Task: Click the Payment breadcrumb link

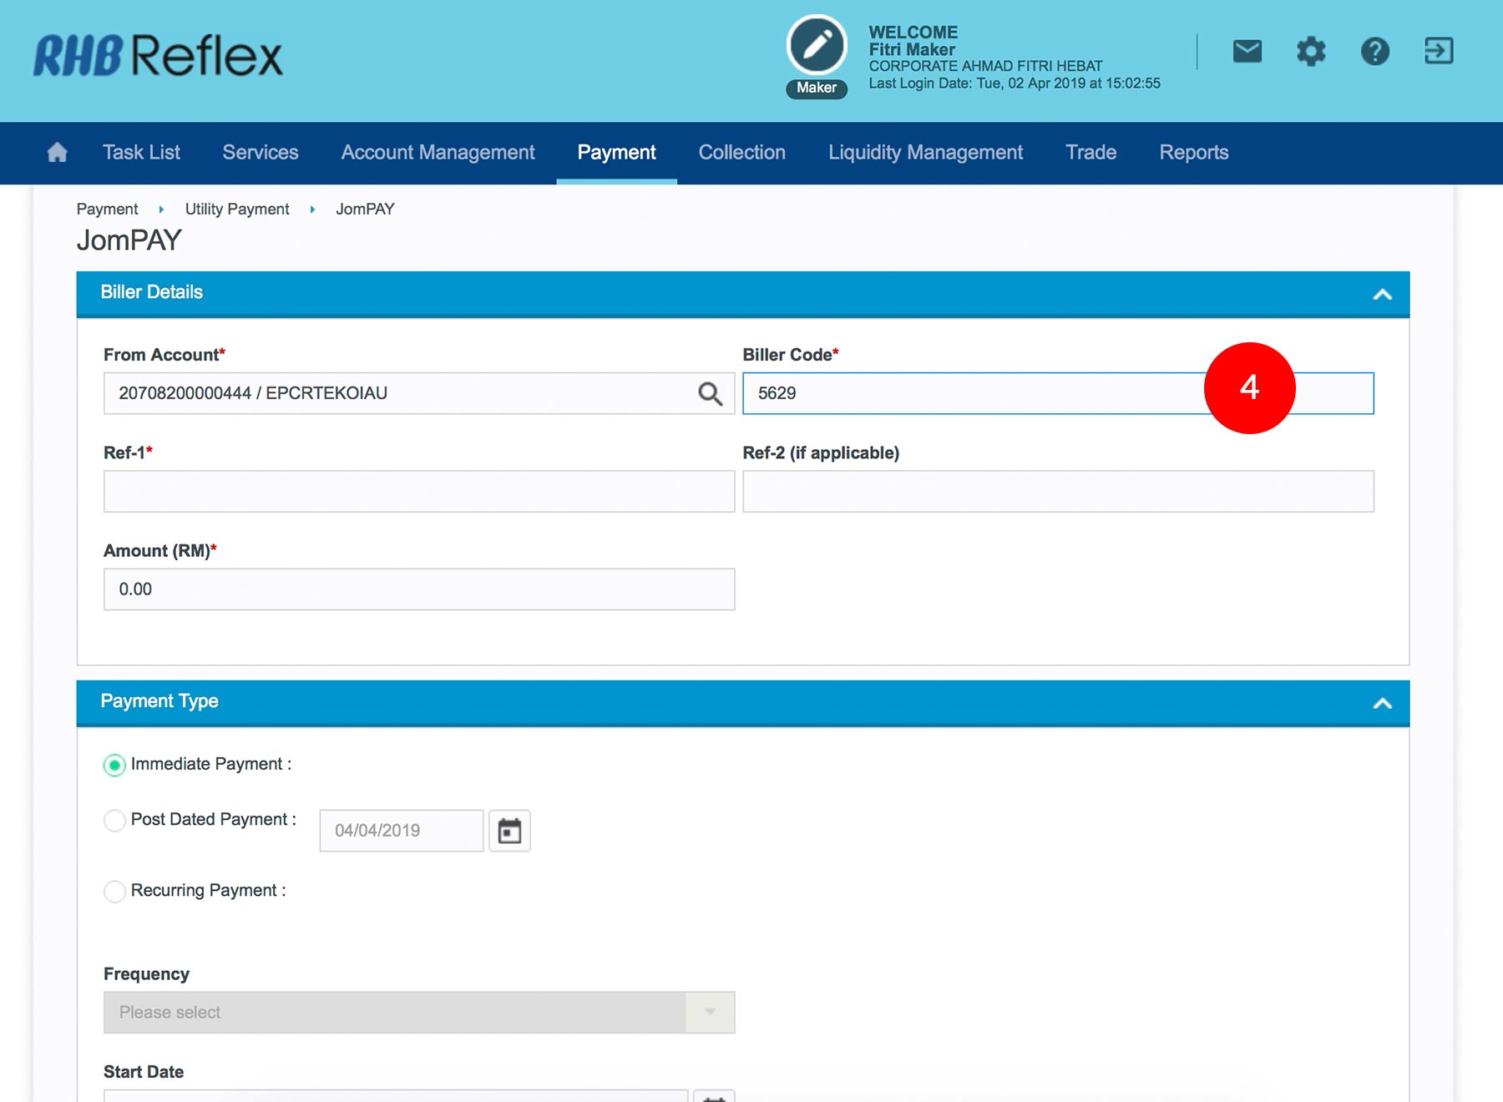Action: pos(107,210)
